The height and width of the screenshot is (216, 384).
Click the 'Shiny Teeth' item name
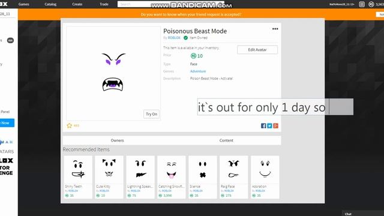[x=73, y=187]
